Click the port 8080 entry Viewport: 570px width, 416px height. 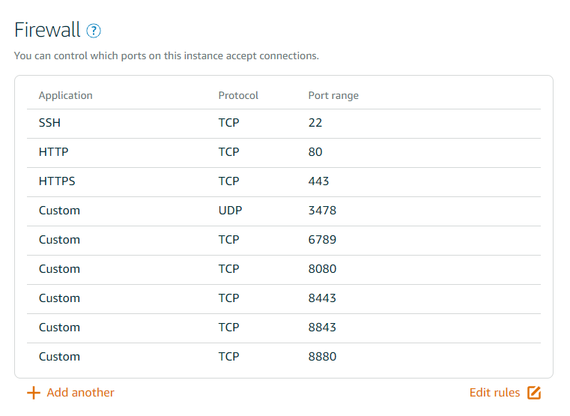pos(322,269)
